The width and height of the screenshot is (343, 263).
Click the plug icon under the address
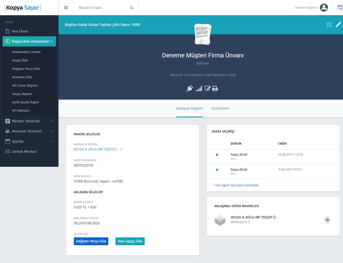pos(190,88)
